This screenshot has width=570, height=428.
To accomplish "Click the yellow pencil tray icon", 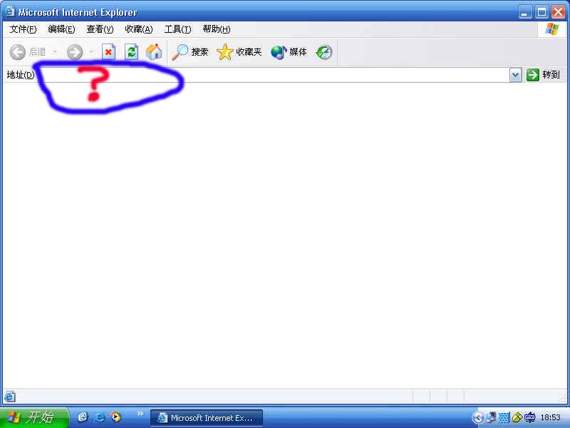I will click(x=517, y=417).
